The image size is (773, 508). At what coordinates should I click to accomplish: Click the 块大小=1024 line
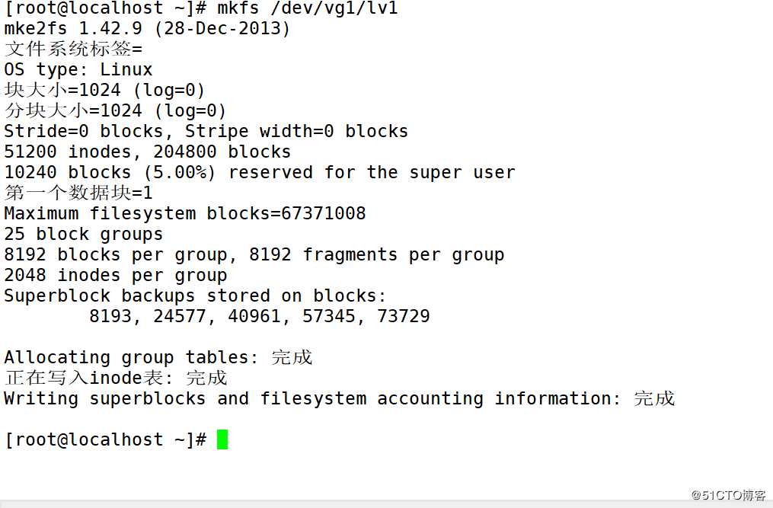click(104, 91)
